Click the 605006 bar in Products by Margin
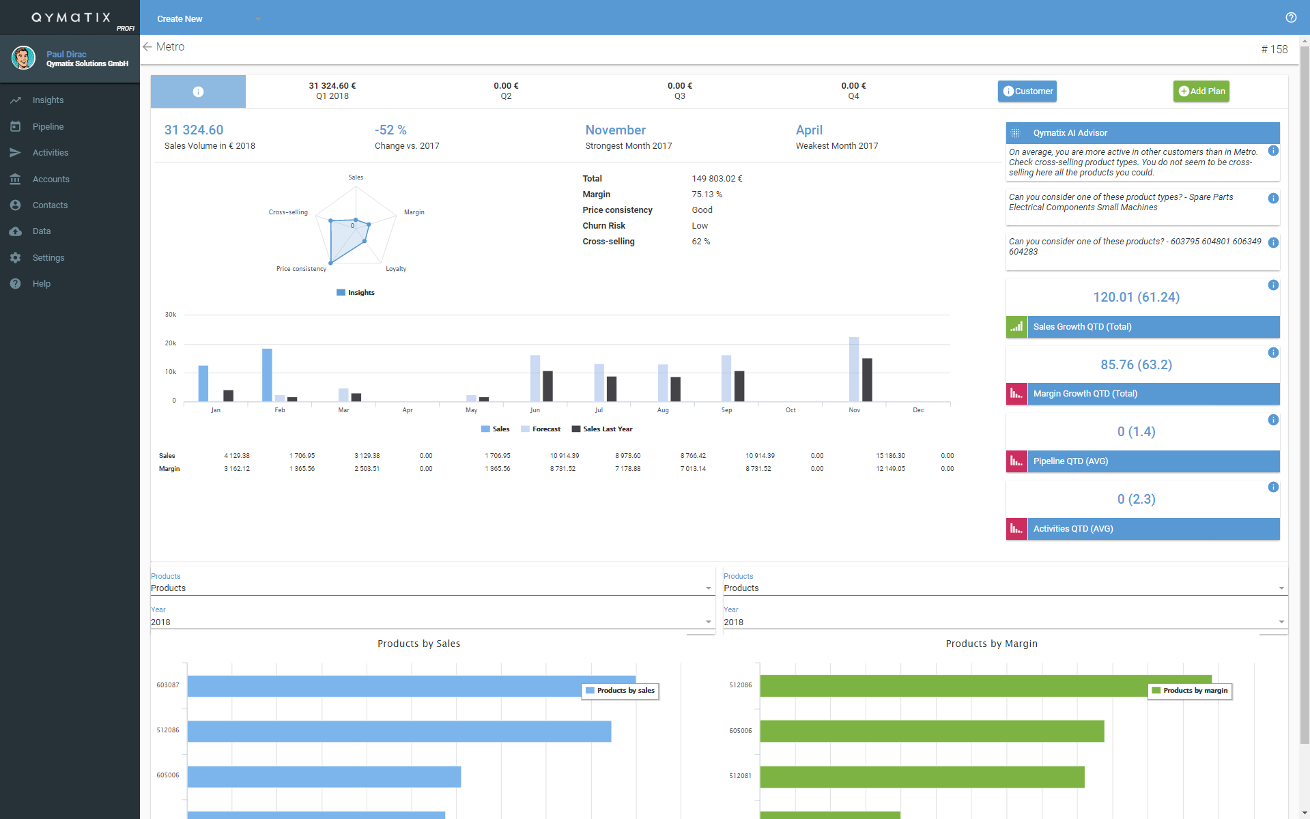The width and height of the screenshot is (1310, 819). 932,731
